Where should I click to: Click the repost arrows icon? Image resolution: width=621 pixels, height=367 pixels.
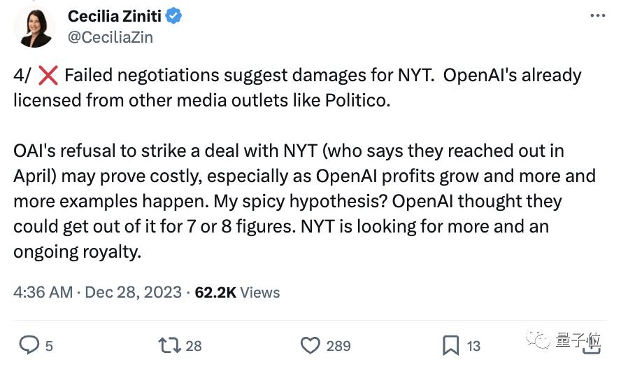(170, 345)
